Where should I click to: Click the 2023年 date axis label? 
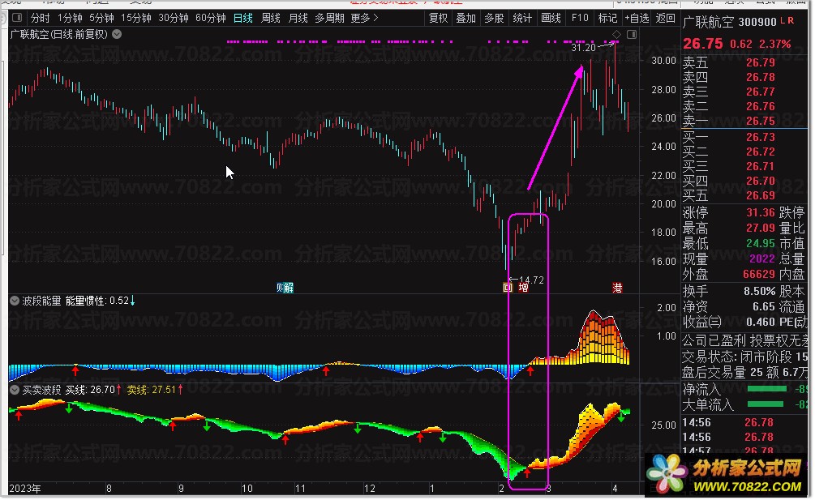pyautogui.click(x=25, y=489)
